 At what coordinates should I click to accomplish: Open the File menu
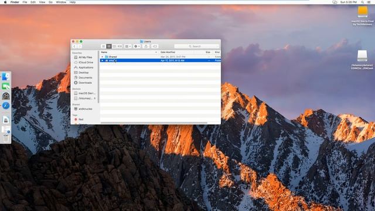point(25,2)
